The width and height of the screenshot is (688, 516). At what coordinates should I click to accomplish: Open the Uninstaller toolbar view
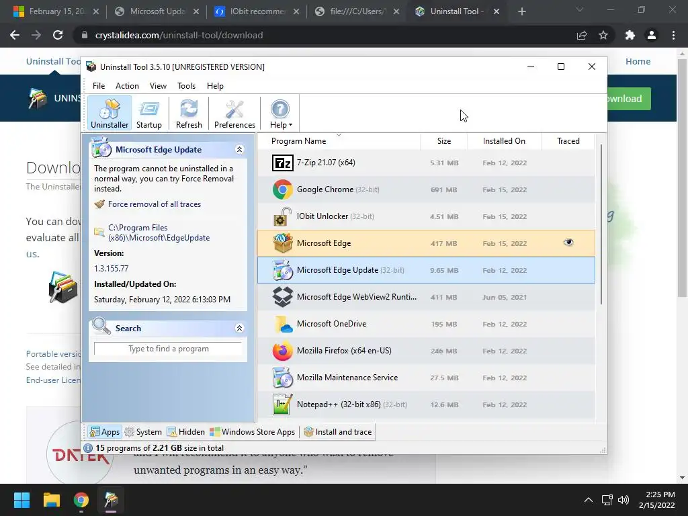[110, 113]
